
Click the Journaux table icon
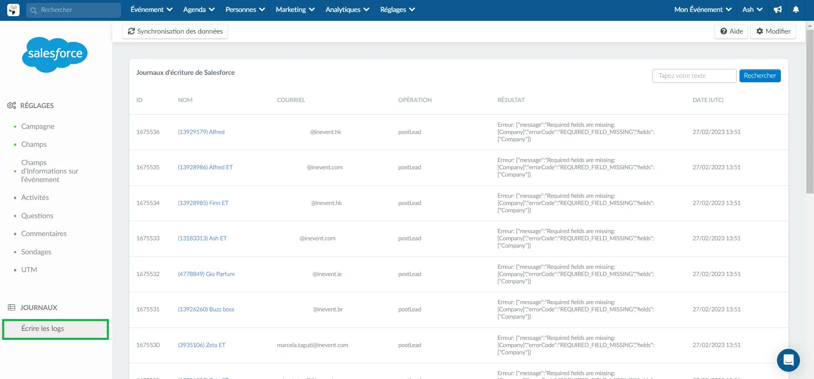[11, 308]
